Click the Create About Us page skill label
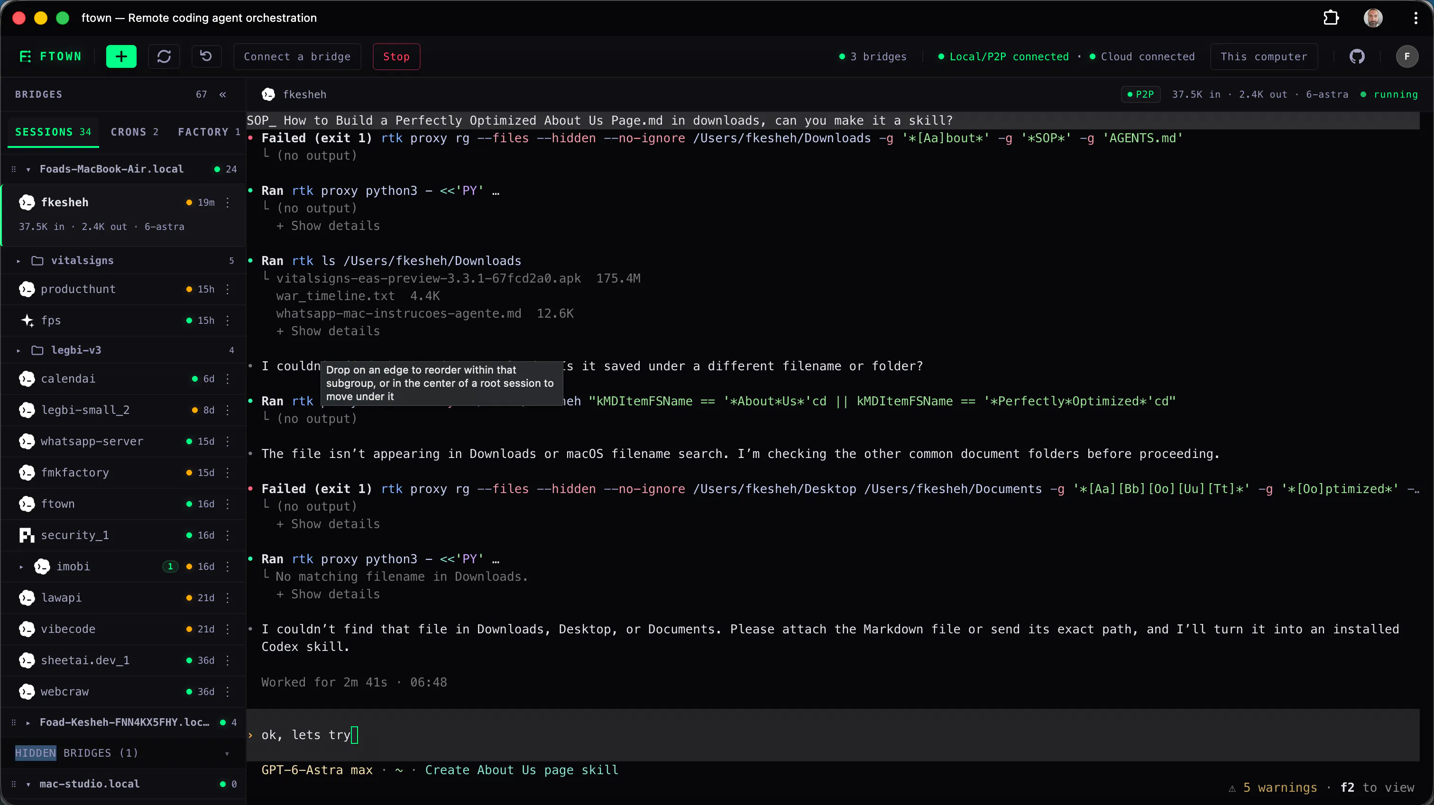The height and width of the screenshot is (805, 1434). click(522, 770)
